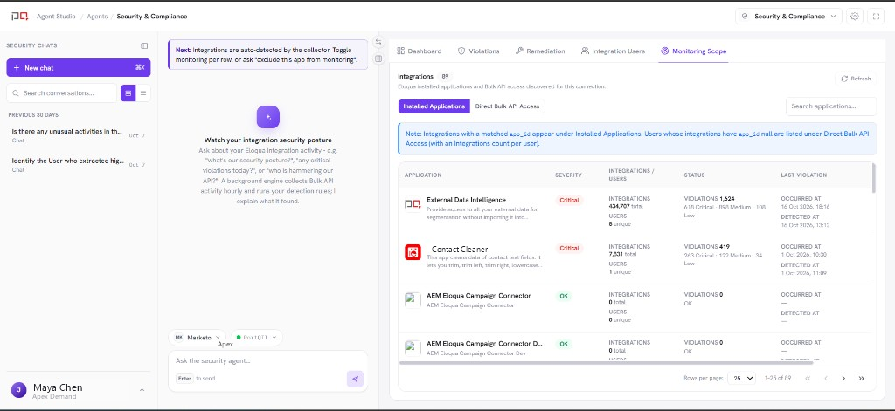Click Contact Cleaner application name
Image resolution: width=895 pixels, height=411 pixels.
[460, 249]
